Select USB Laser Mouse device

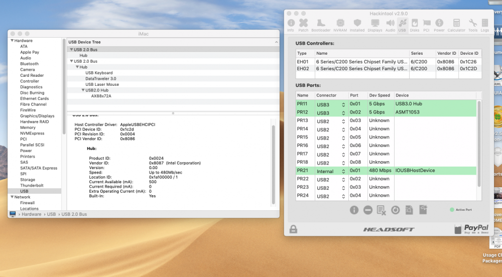pyautogui.click(x=102, y=84)
